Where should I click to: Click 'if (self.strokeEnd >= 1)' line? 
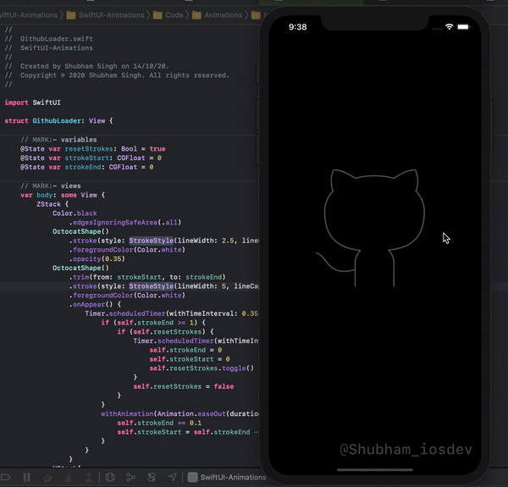(x=153, y=323)
